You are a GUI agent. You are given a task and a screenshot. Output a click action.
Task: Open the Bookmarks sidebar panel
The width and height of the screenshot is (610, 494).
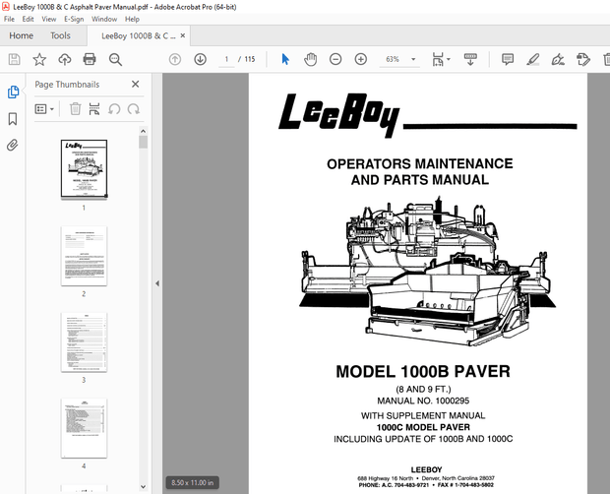click(x=13, y=119)
